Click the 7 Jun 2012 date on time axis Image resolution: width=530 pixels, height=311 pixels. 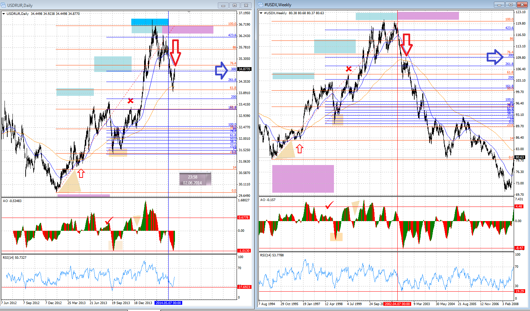point(9,303)
